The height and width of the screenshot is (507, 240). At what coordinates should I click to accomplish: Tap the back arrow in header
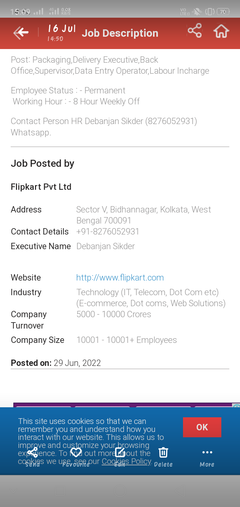(x=21, y=33)
